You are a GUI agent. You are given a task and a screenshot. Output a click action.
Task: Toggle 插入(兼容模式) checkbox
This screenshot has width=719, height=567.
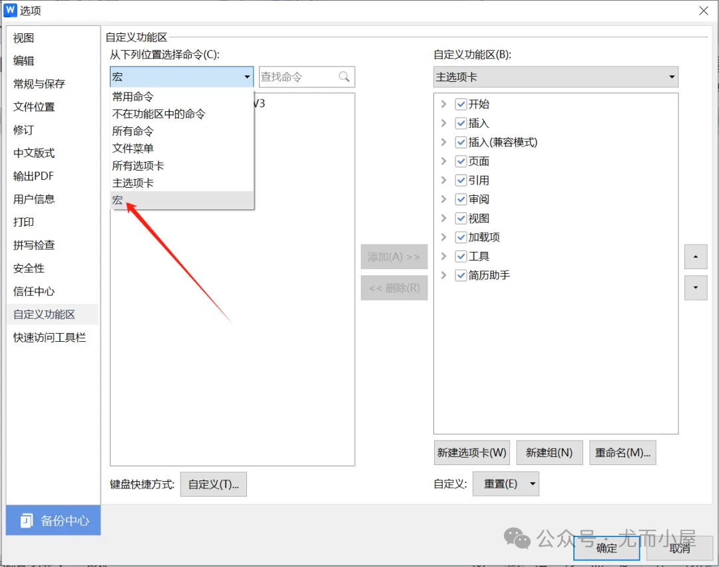[x=461, y=142]
